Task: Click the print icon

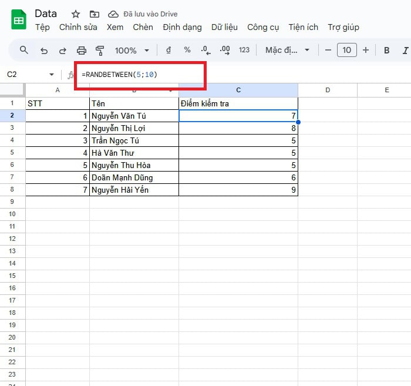Action: point(82,51)
